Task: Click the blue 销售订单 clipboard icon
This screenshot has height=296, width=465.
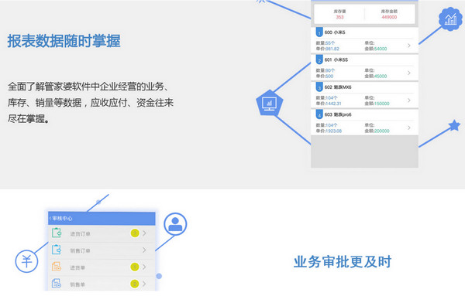Action: point(57,250)
